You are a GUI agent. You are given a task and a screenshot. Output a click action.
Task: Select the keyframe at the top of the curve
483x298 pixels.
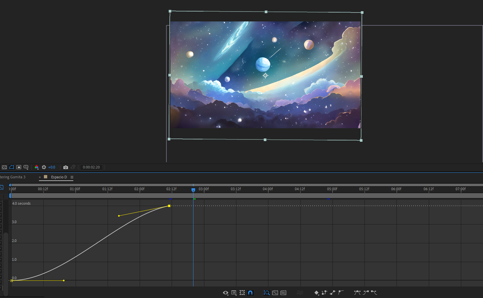coord(169,206)
